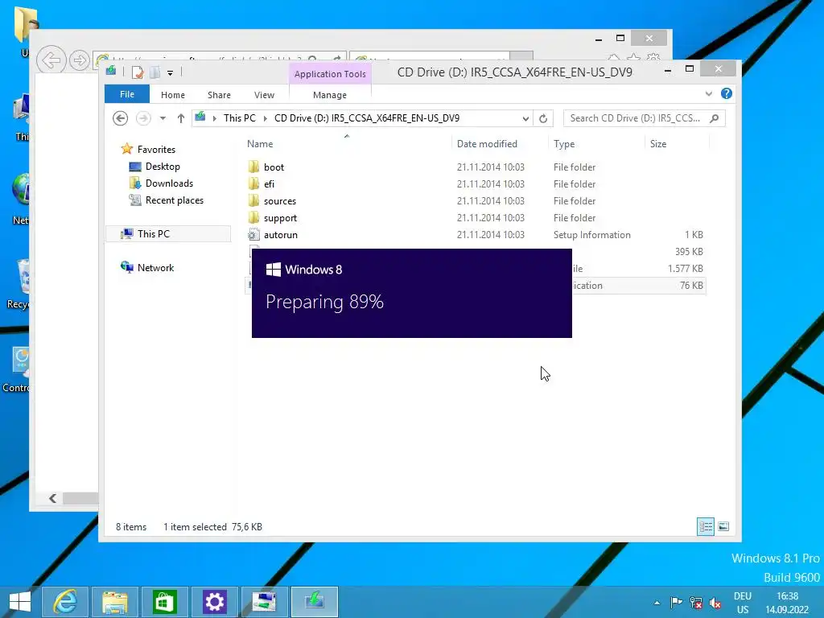Click the drive icon in the address bar
This screenshot has width=824, height=618.
200,117
